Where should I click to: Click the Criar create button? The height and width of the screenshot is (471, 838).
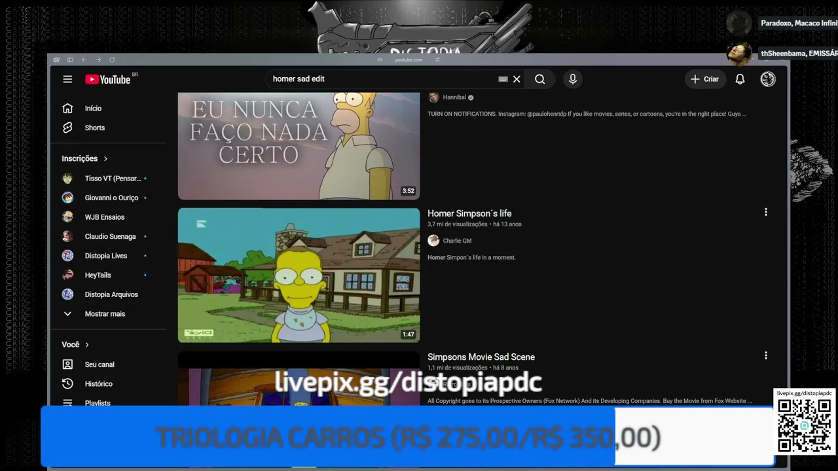(704, 79)
